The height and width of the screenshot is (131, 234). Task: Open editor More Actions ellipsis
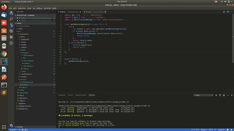[x=232, y=12]
